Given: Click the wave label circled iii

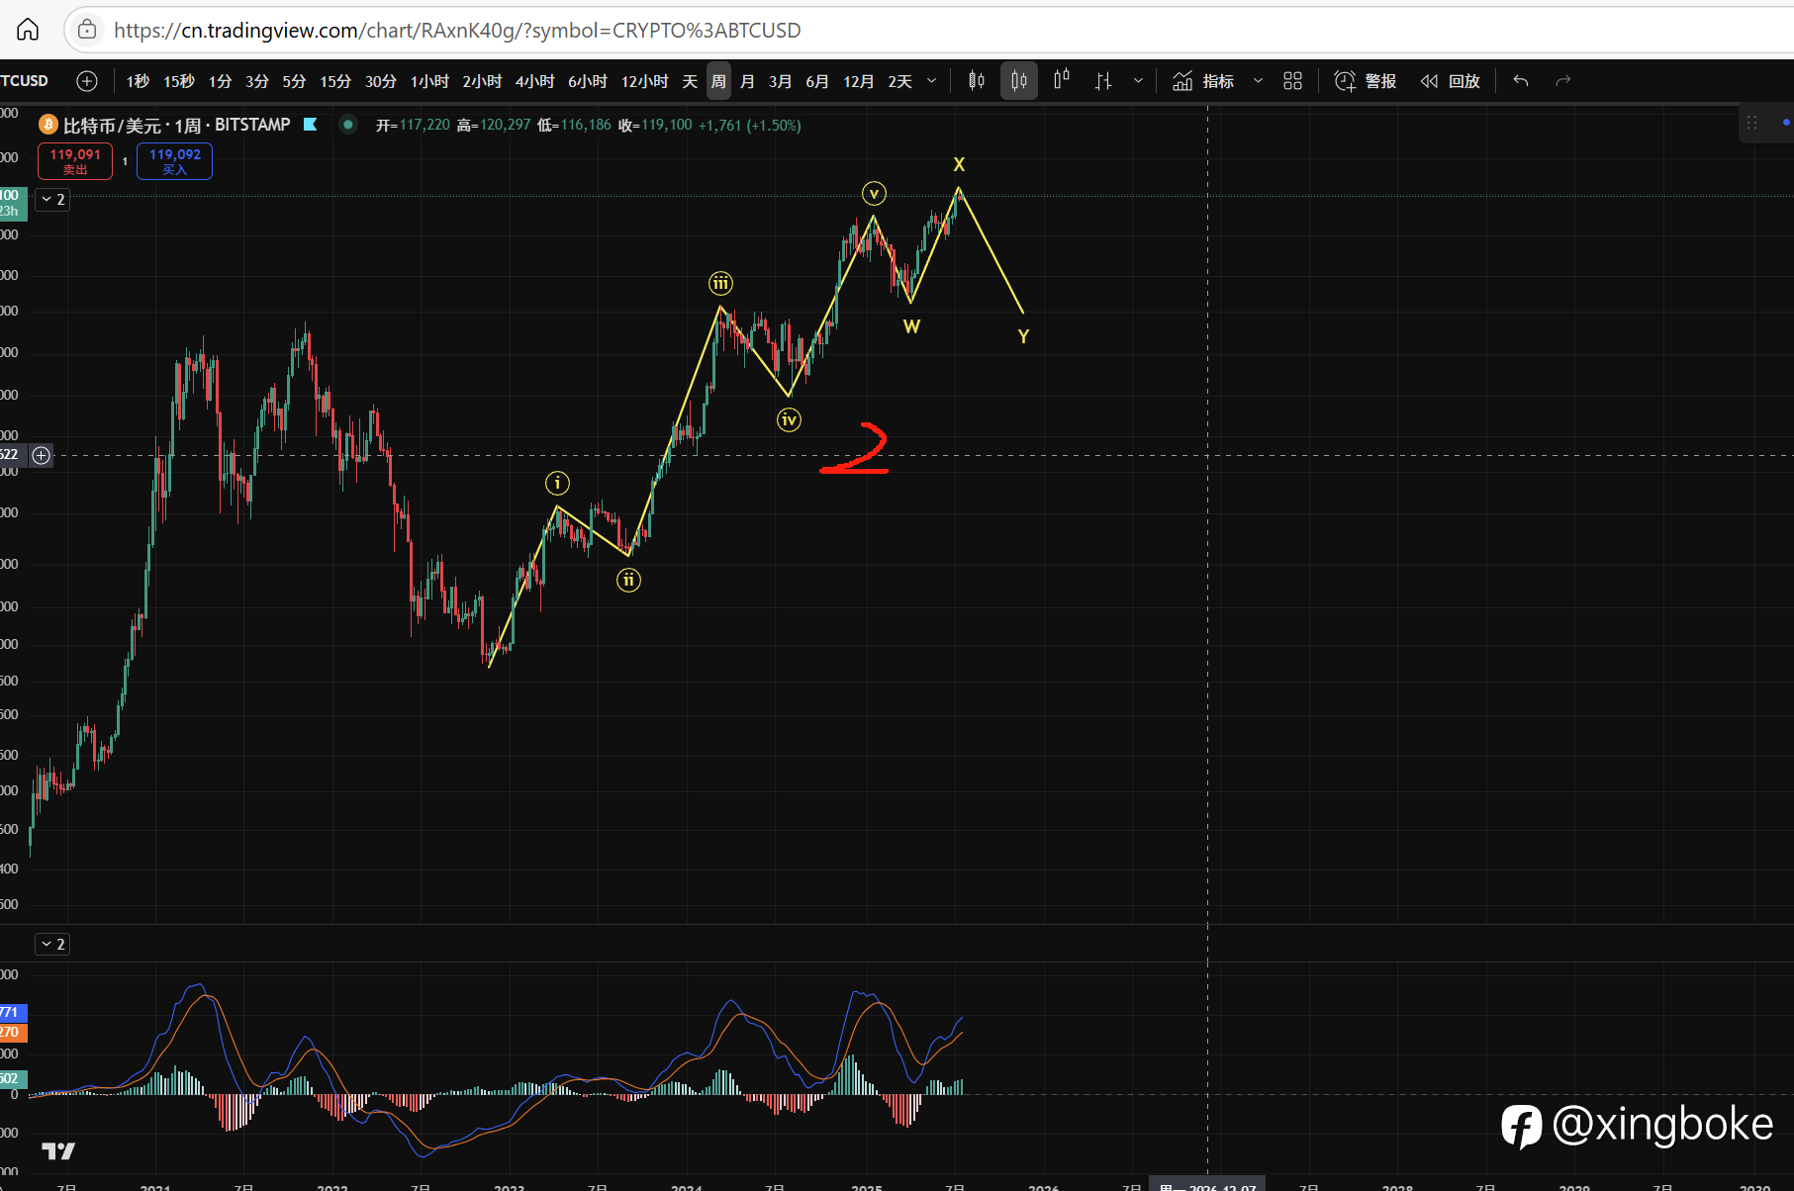Looking at the screenshot, I should coord(720,284).
